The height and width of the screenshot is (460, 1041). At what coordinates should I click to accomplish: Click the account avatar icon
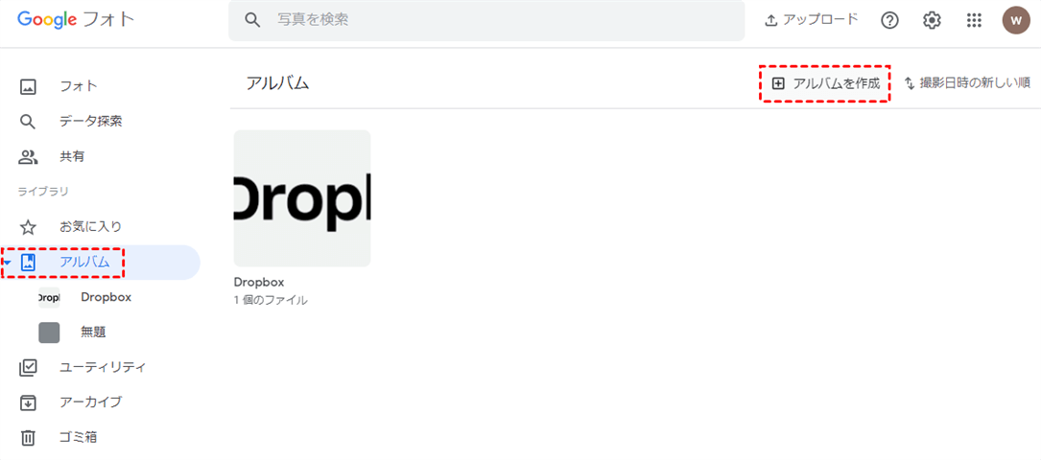[x=1016, y=20]
